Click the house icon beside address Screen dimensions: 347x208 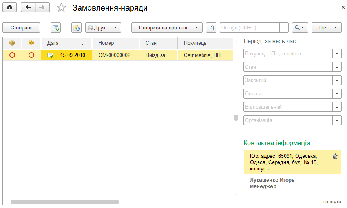(335, 156)
